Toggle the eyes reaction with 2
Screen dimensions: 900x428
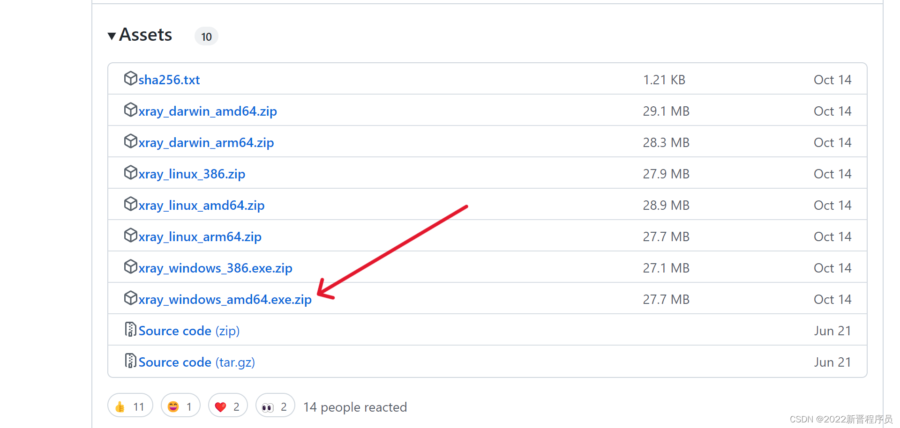275,405
